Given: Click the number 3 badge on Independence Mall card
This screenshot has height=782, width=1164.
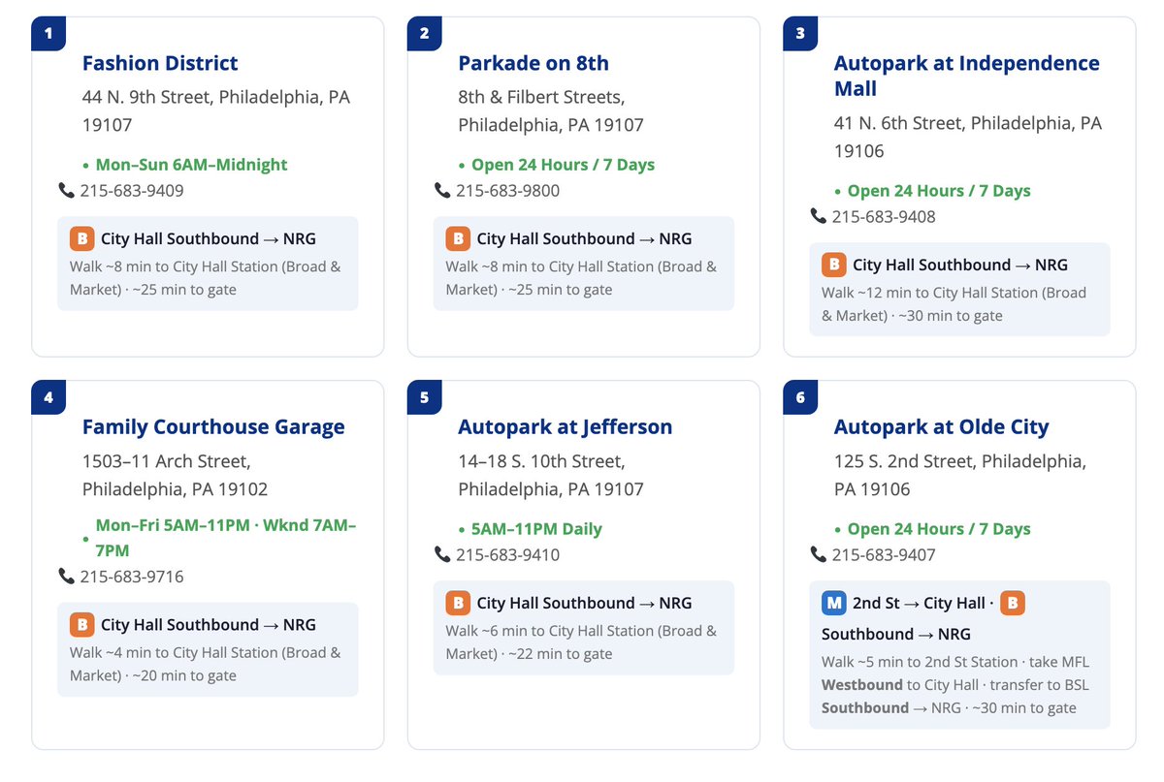Looking at the screenshot, I should pos(800,34).
